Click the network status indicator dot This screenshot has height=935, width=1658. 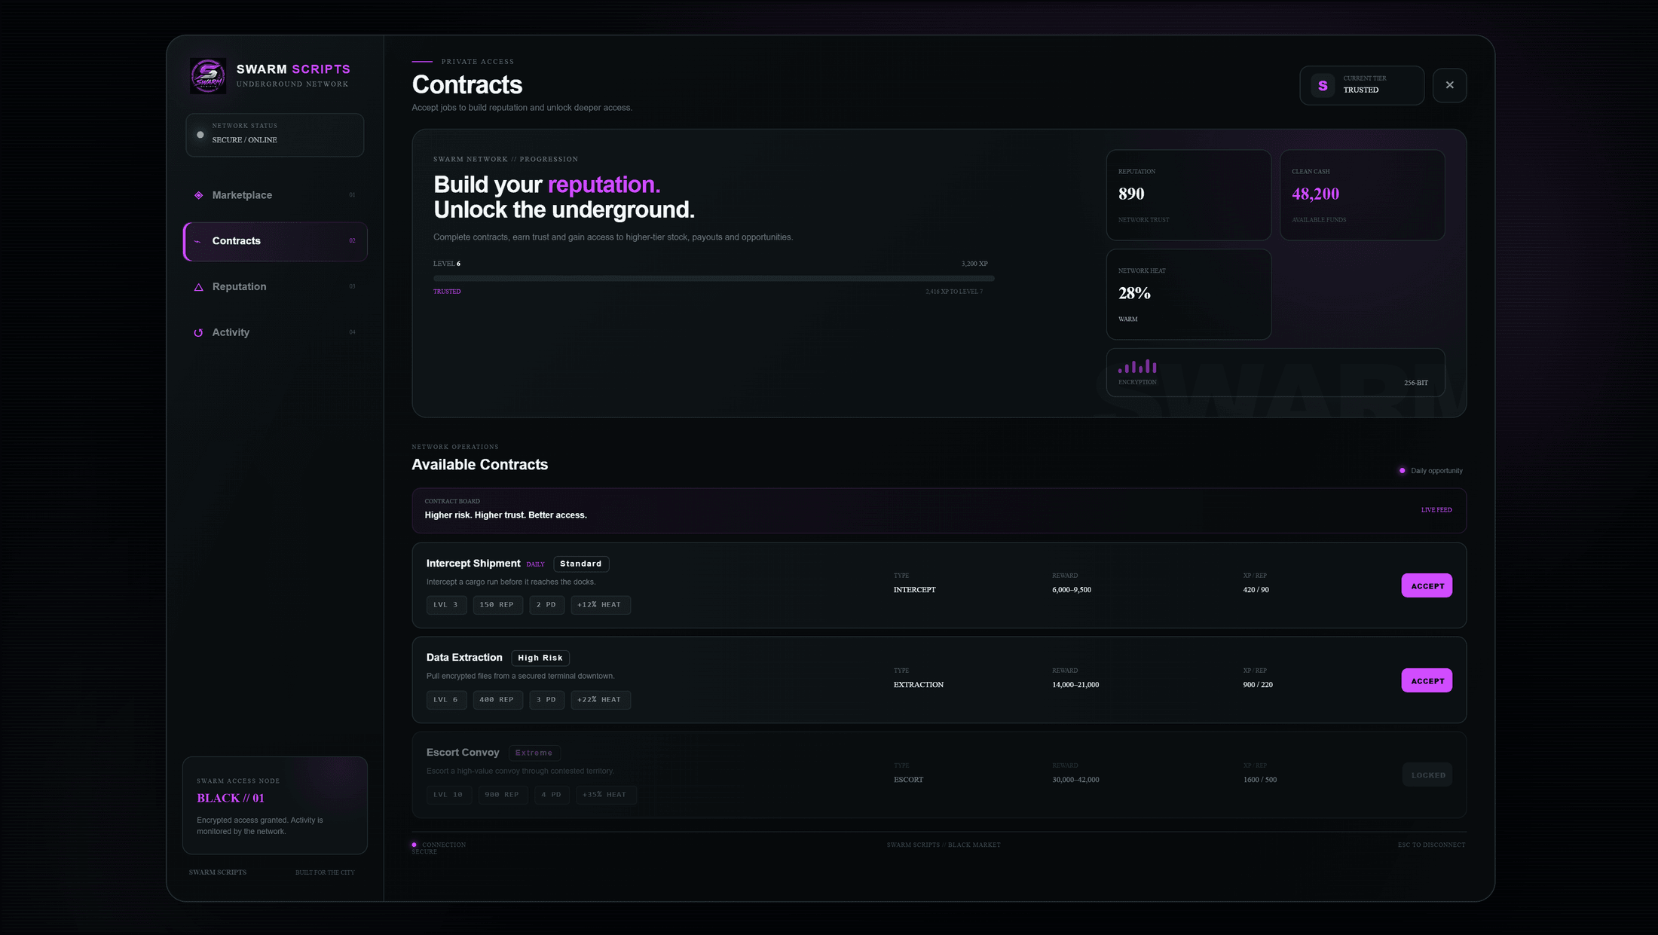(x=200, y=135)
